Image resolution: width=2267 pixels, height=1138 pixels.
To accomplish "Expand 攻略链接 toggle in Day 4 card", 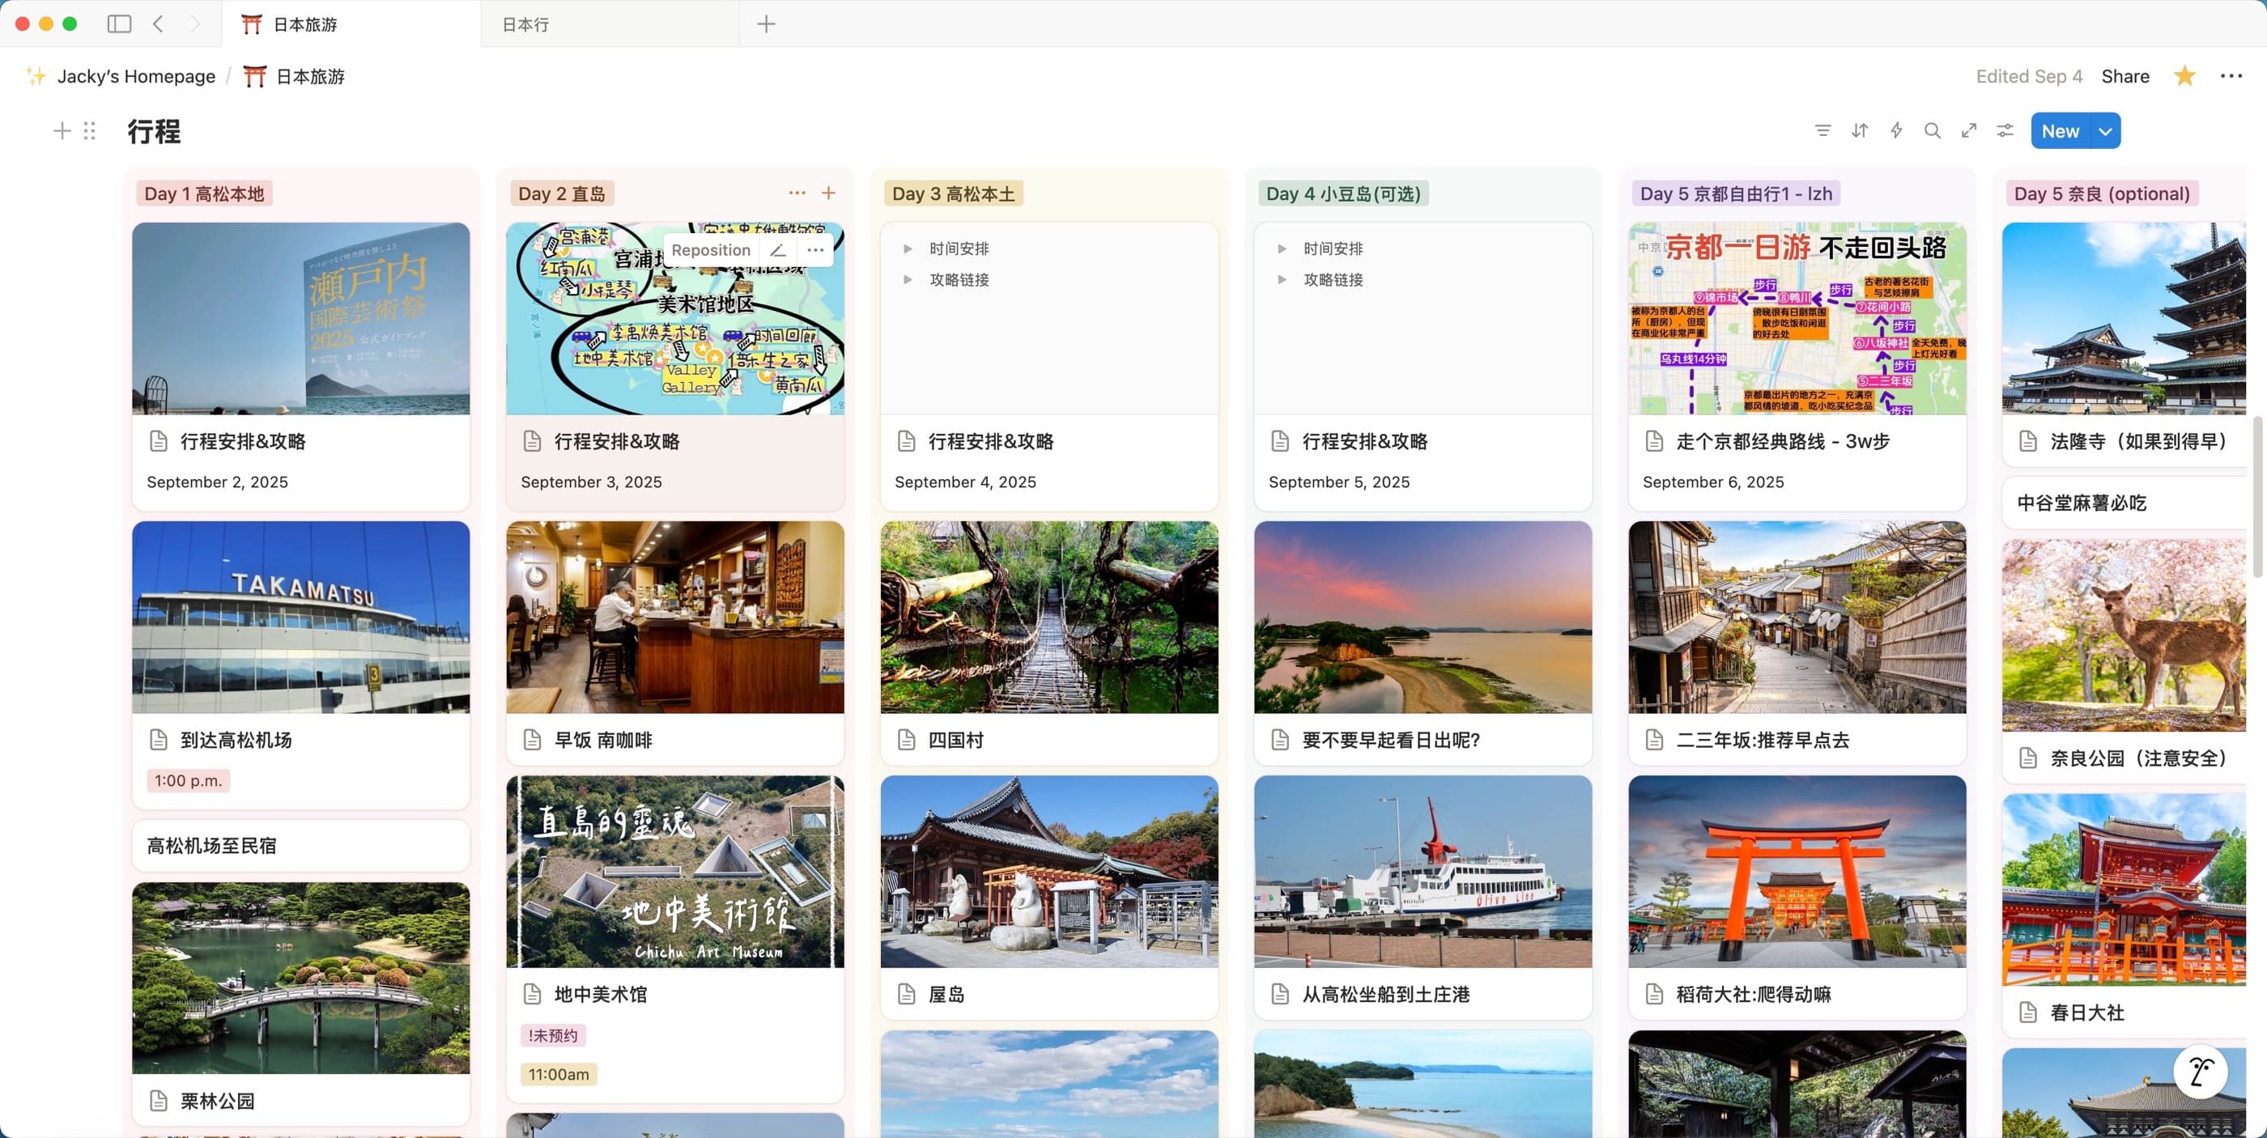I will (1282, 280).
